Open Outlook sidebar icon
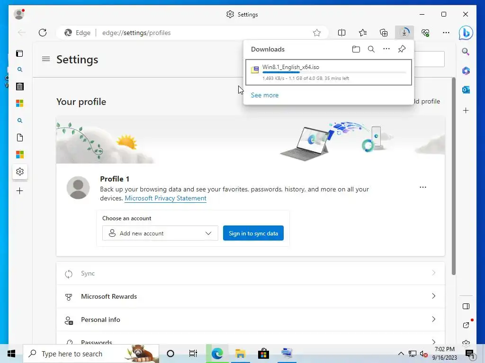Screen dimensions: 485x363 click(x=466, y=90)
